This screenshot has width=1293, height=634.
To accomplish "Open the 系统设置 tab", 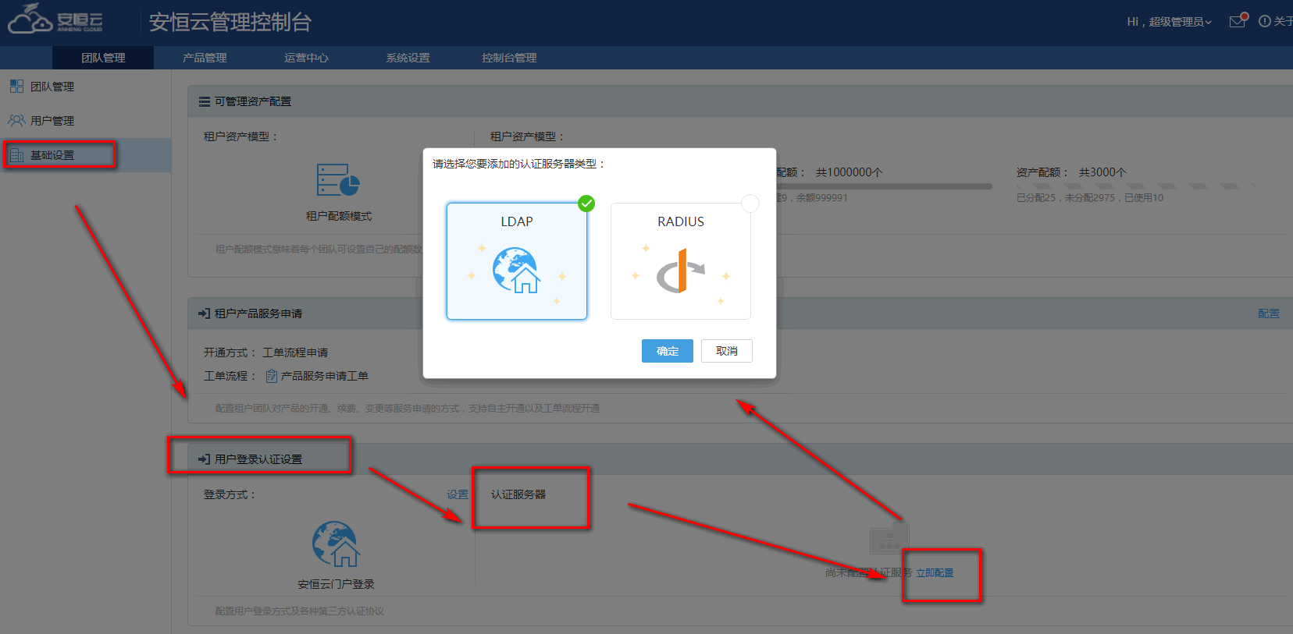I will pos(408,58).
